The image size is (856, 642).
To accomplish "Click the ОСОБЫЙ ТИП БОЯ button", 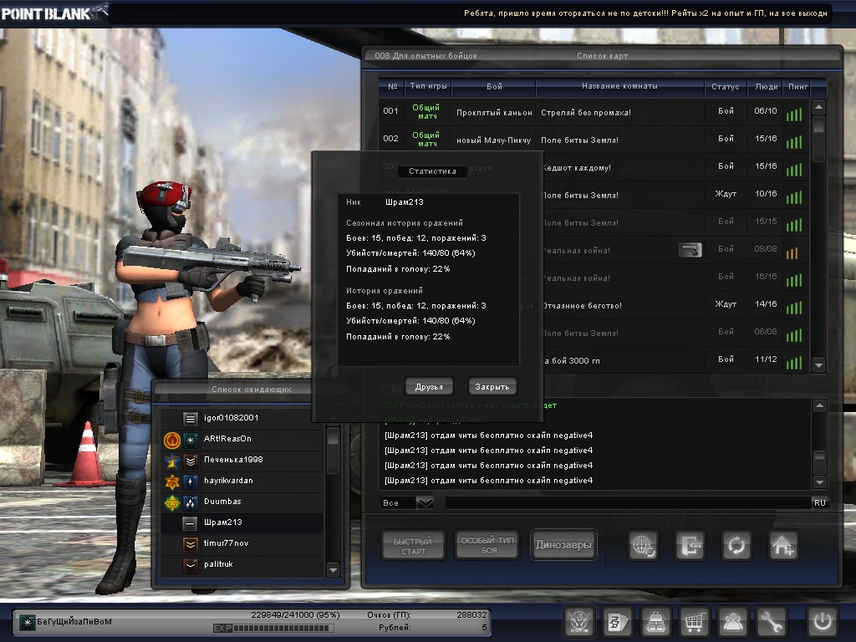I will tap(487, 545).
